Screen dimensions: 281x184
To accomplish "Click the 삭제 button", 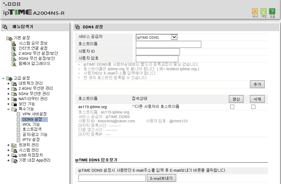I will [x=257, y=99].
